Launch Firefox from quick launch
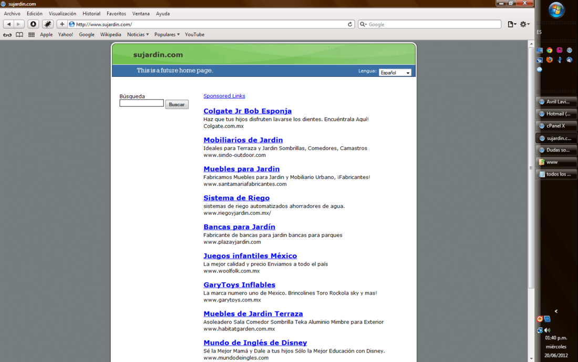Viewport: 578px width, 362px height. (550, 60)
